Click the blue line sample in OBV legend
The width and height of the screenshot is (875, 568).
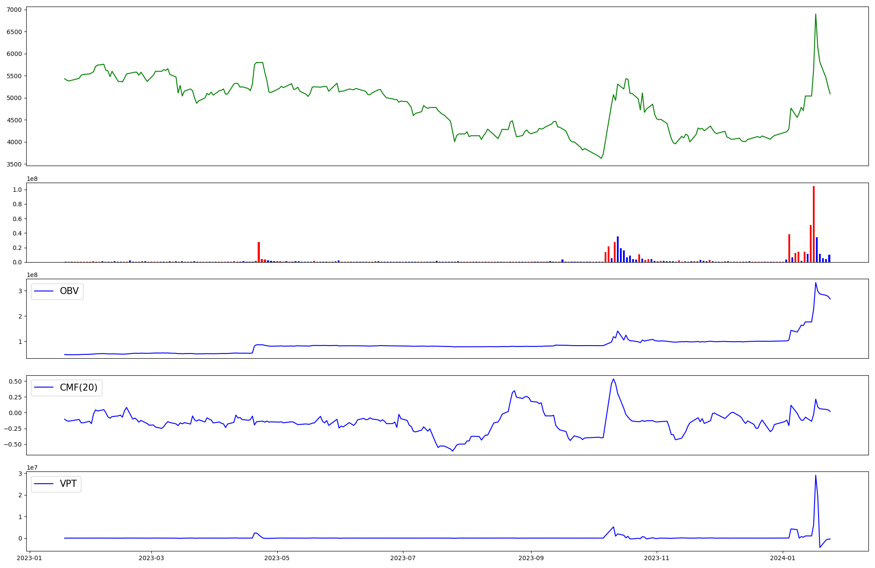click(x=44, y=291)
